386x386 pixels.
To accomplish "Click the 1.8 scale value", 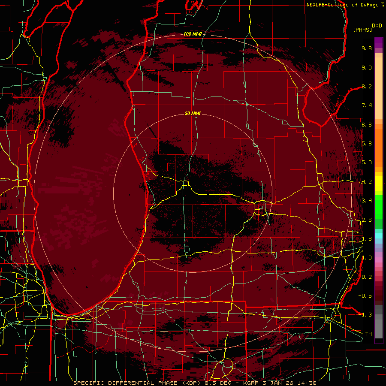I will pos(367,239).
